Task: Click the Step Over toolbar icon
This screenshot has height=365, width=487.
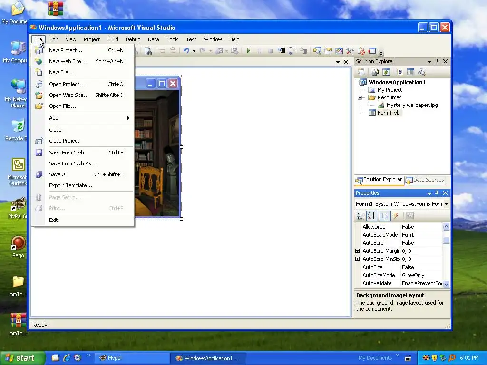Action: pyautogui.click(x=292, y=50)
